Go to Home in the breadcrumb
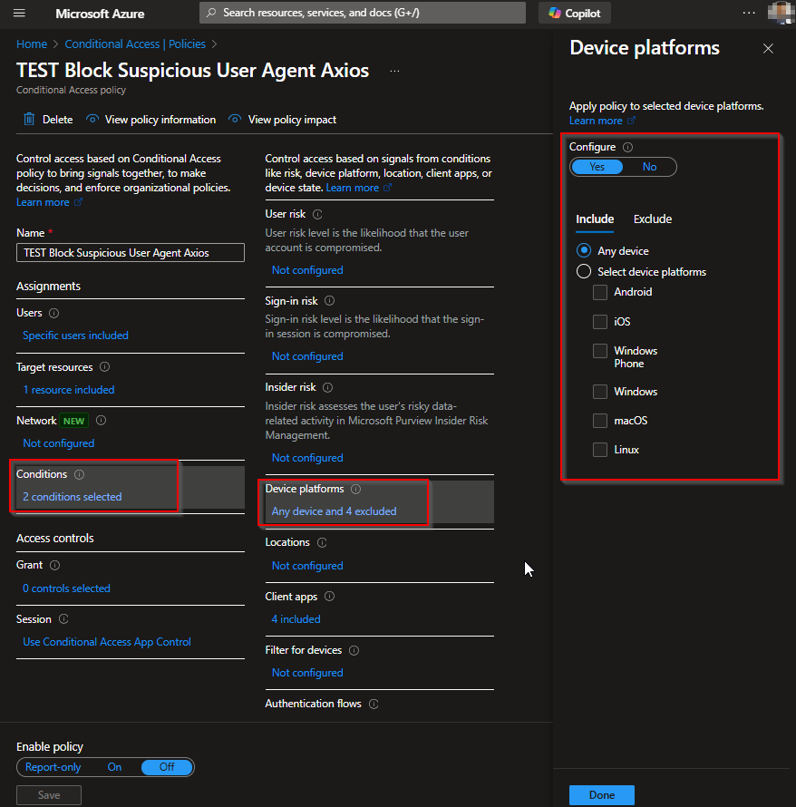 point(32,44)
